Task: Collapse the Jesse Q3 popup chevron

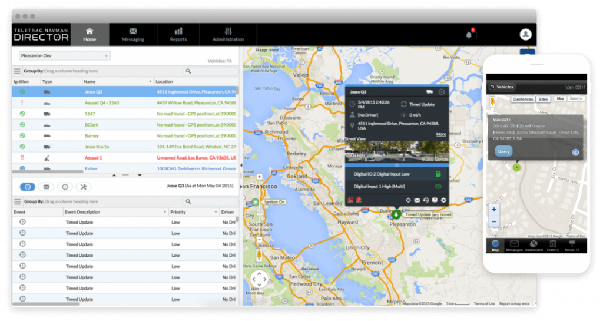Action: tap(441, 92)
